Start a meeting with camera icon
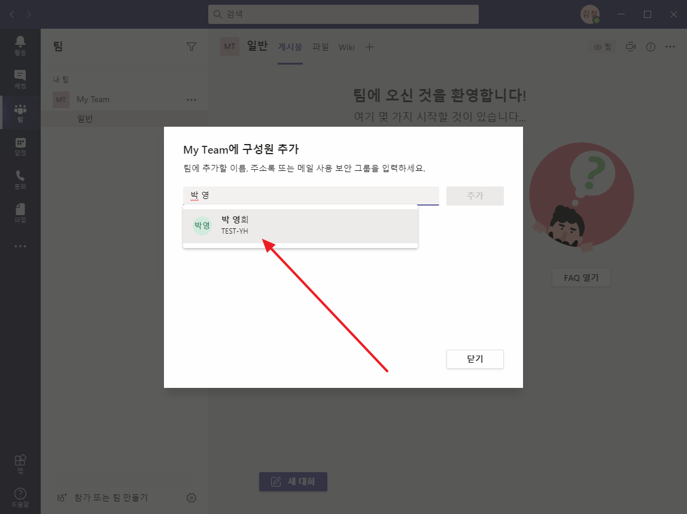Viewport: 687px width, 514px height. [631, 47]
